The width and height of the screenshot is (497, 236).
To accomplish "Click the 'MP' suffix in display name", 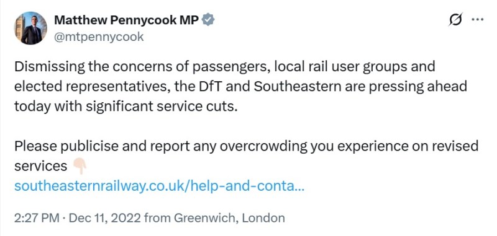I will [x=189, y=20].
